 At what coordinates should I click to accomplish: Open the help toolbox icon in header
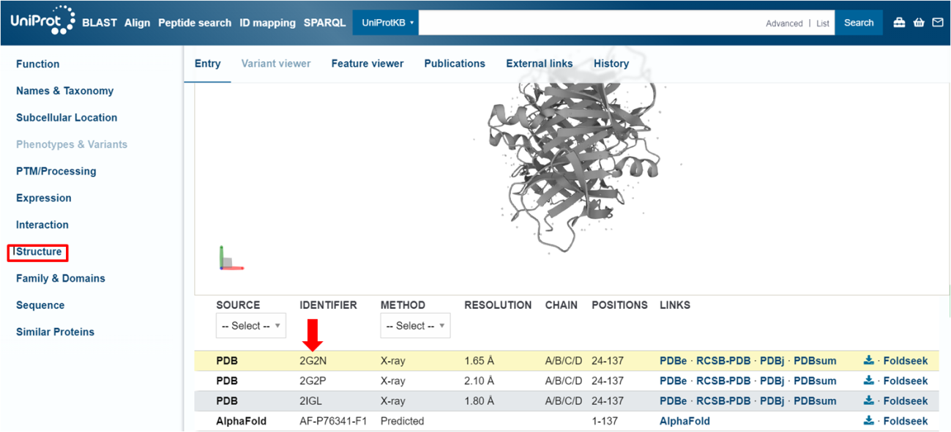point(899,23)
